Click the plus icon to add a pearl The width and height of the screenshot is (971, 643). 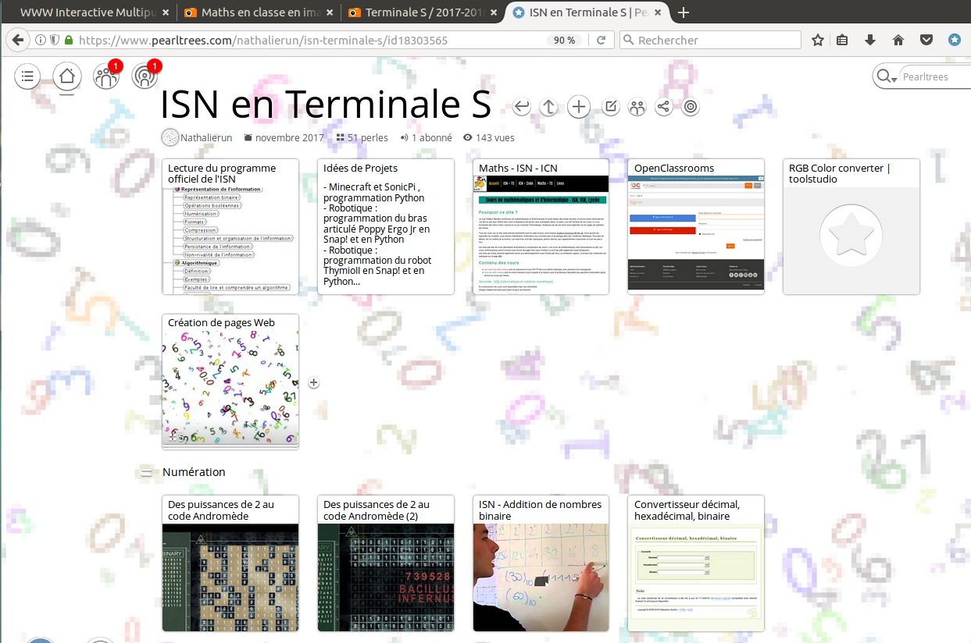[578, 107]
